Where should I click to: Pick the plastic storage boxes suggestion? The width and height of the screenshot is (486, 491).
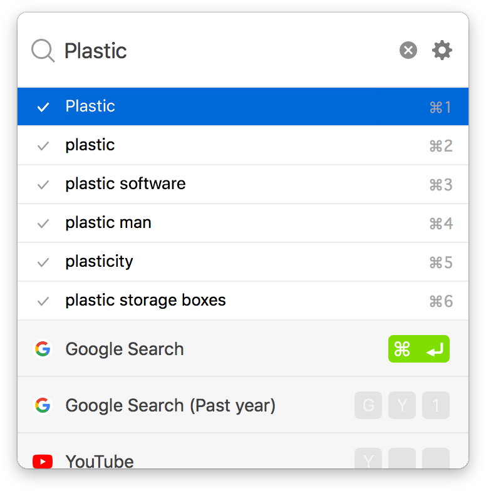coord(243,301)
